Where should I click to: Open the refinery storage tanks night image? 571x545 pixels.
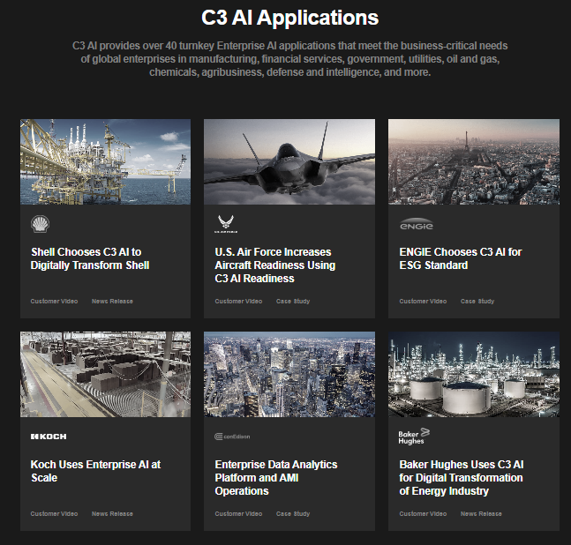473,374
